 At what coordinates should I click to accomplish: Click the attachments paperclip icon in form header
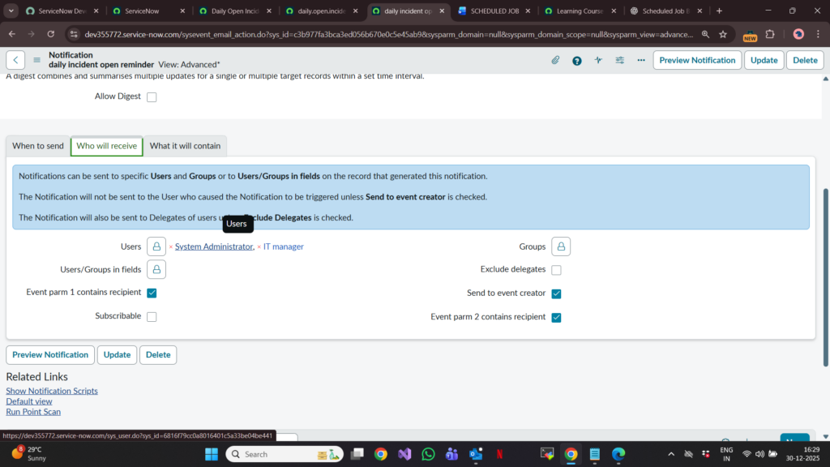(555, 60)
